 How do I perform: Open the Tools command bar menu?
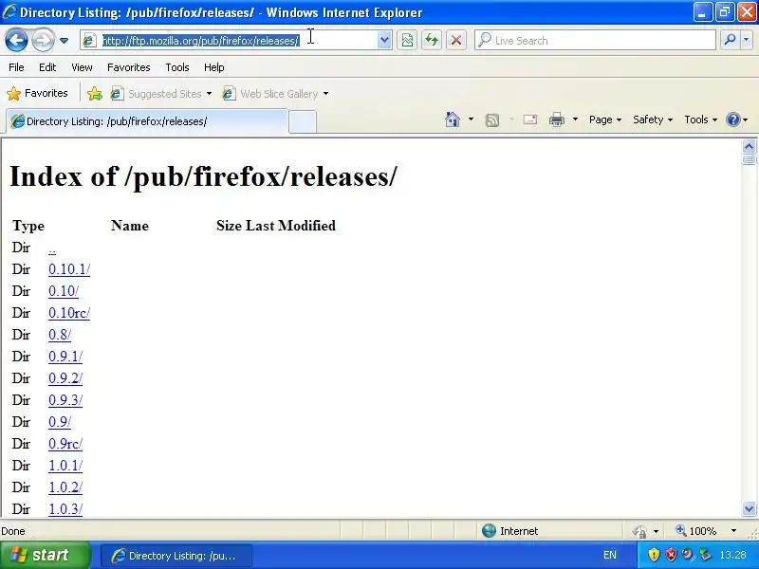pyautogui.click(x=700, y=119)
